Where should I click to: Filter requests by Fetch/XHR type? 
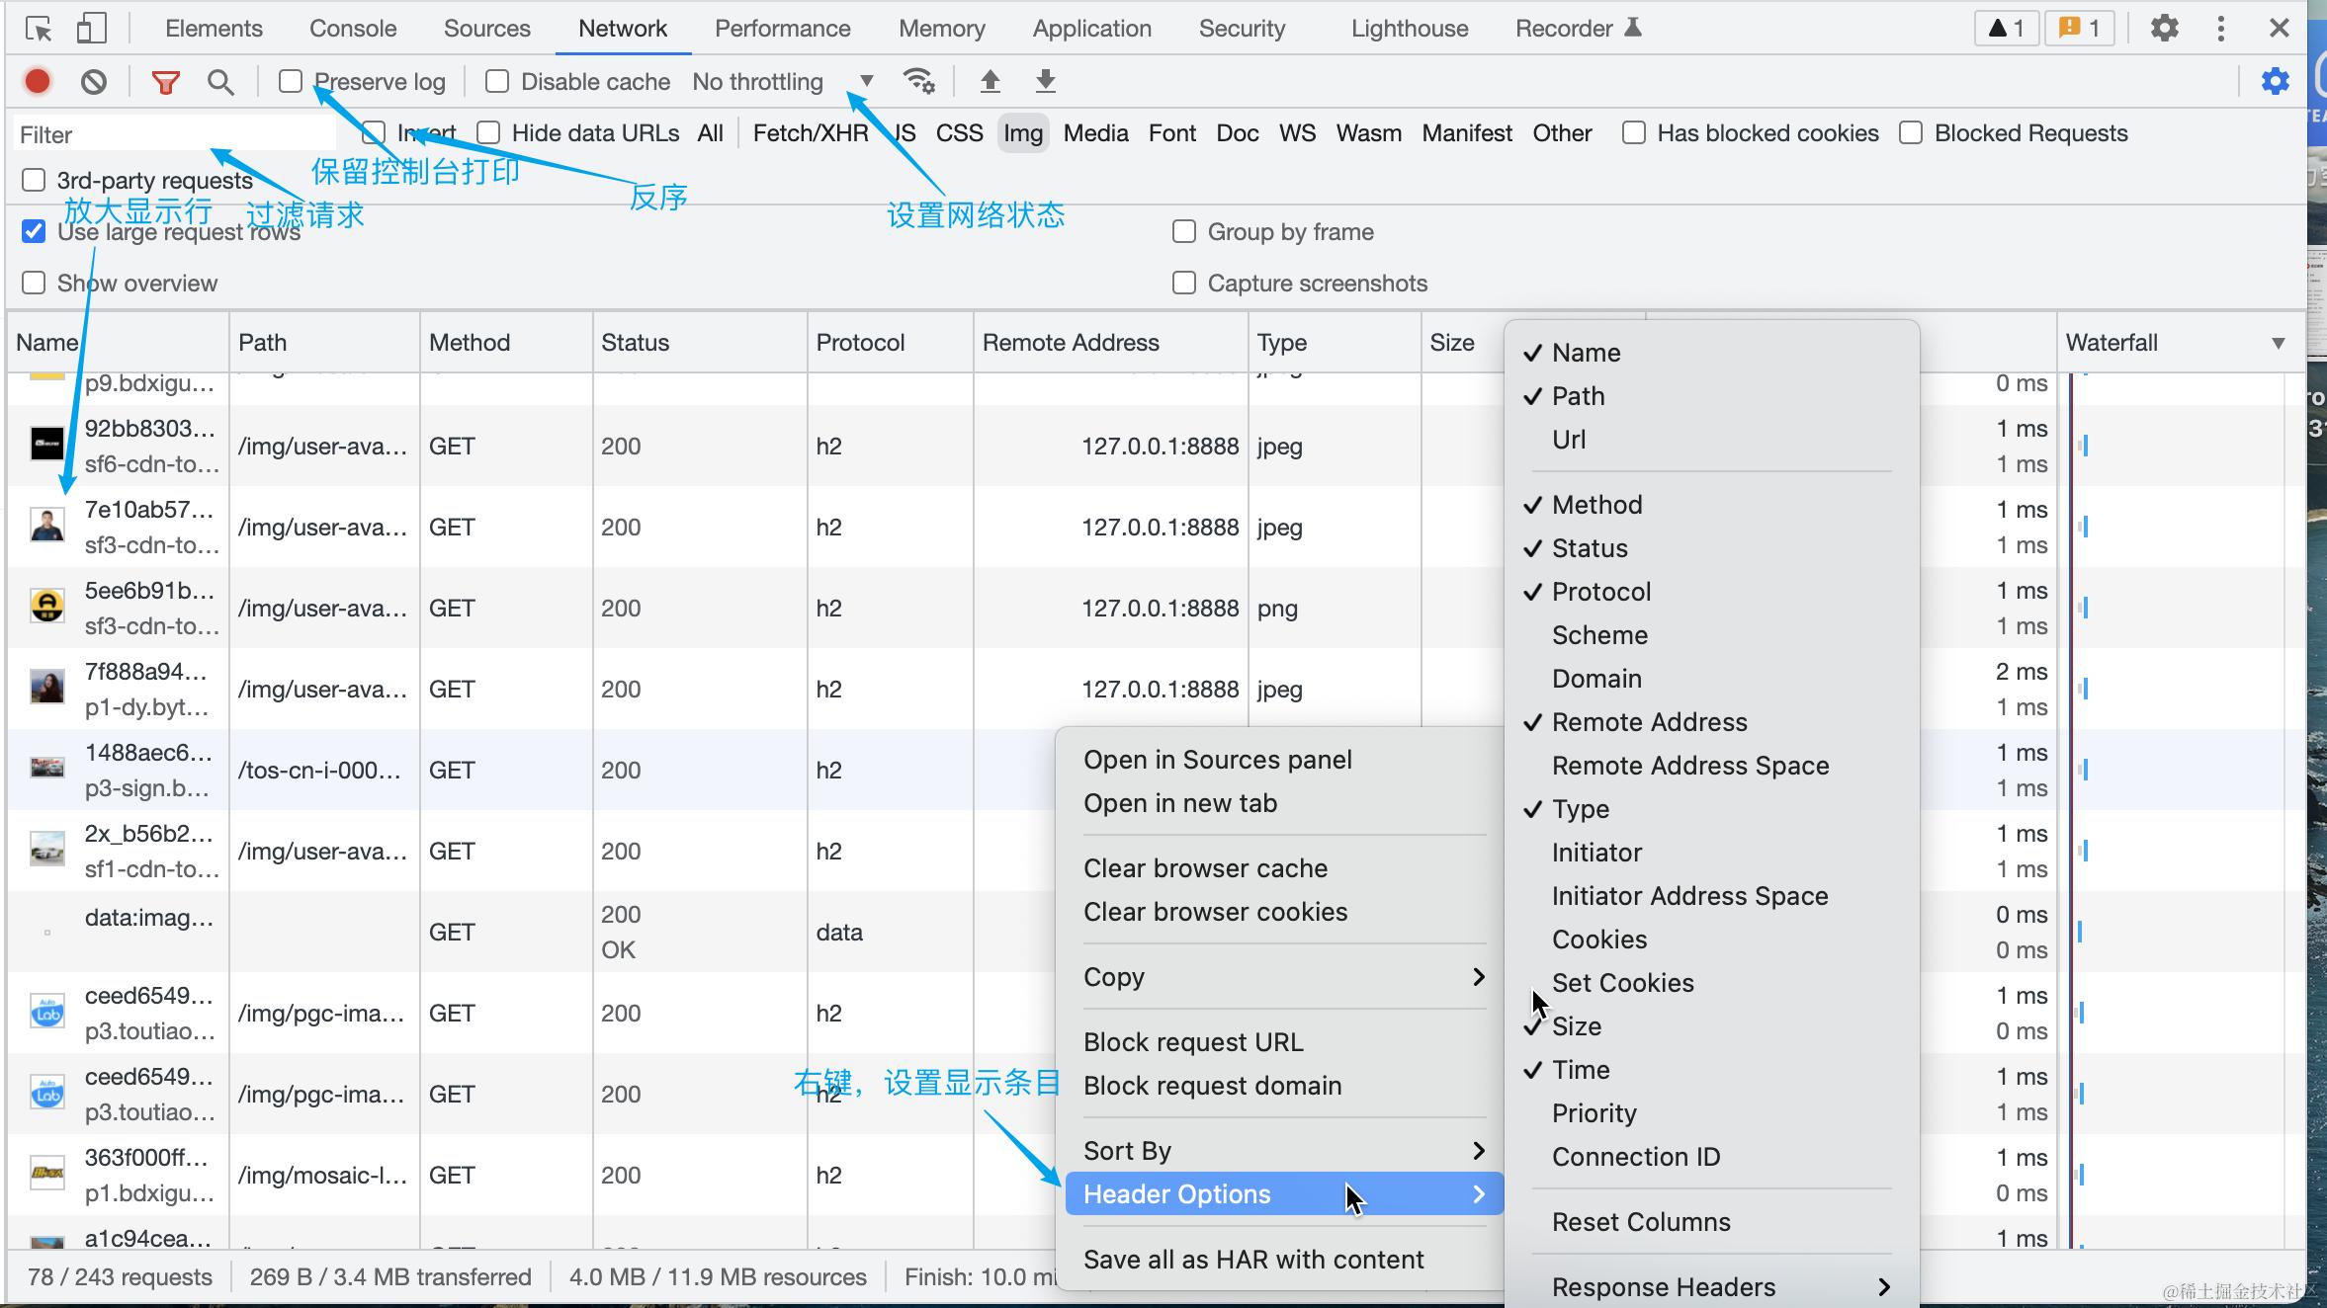coord(810,133)
